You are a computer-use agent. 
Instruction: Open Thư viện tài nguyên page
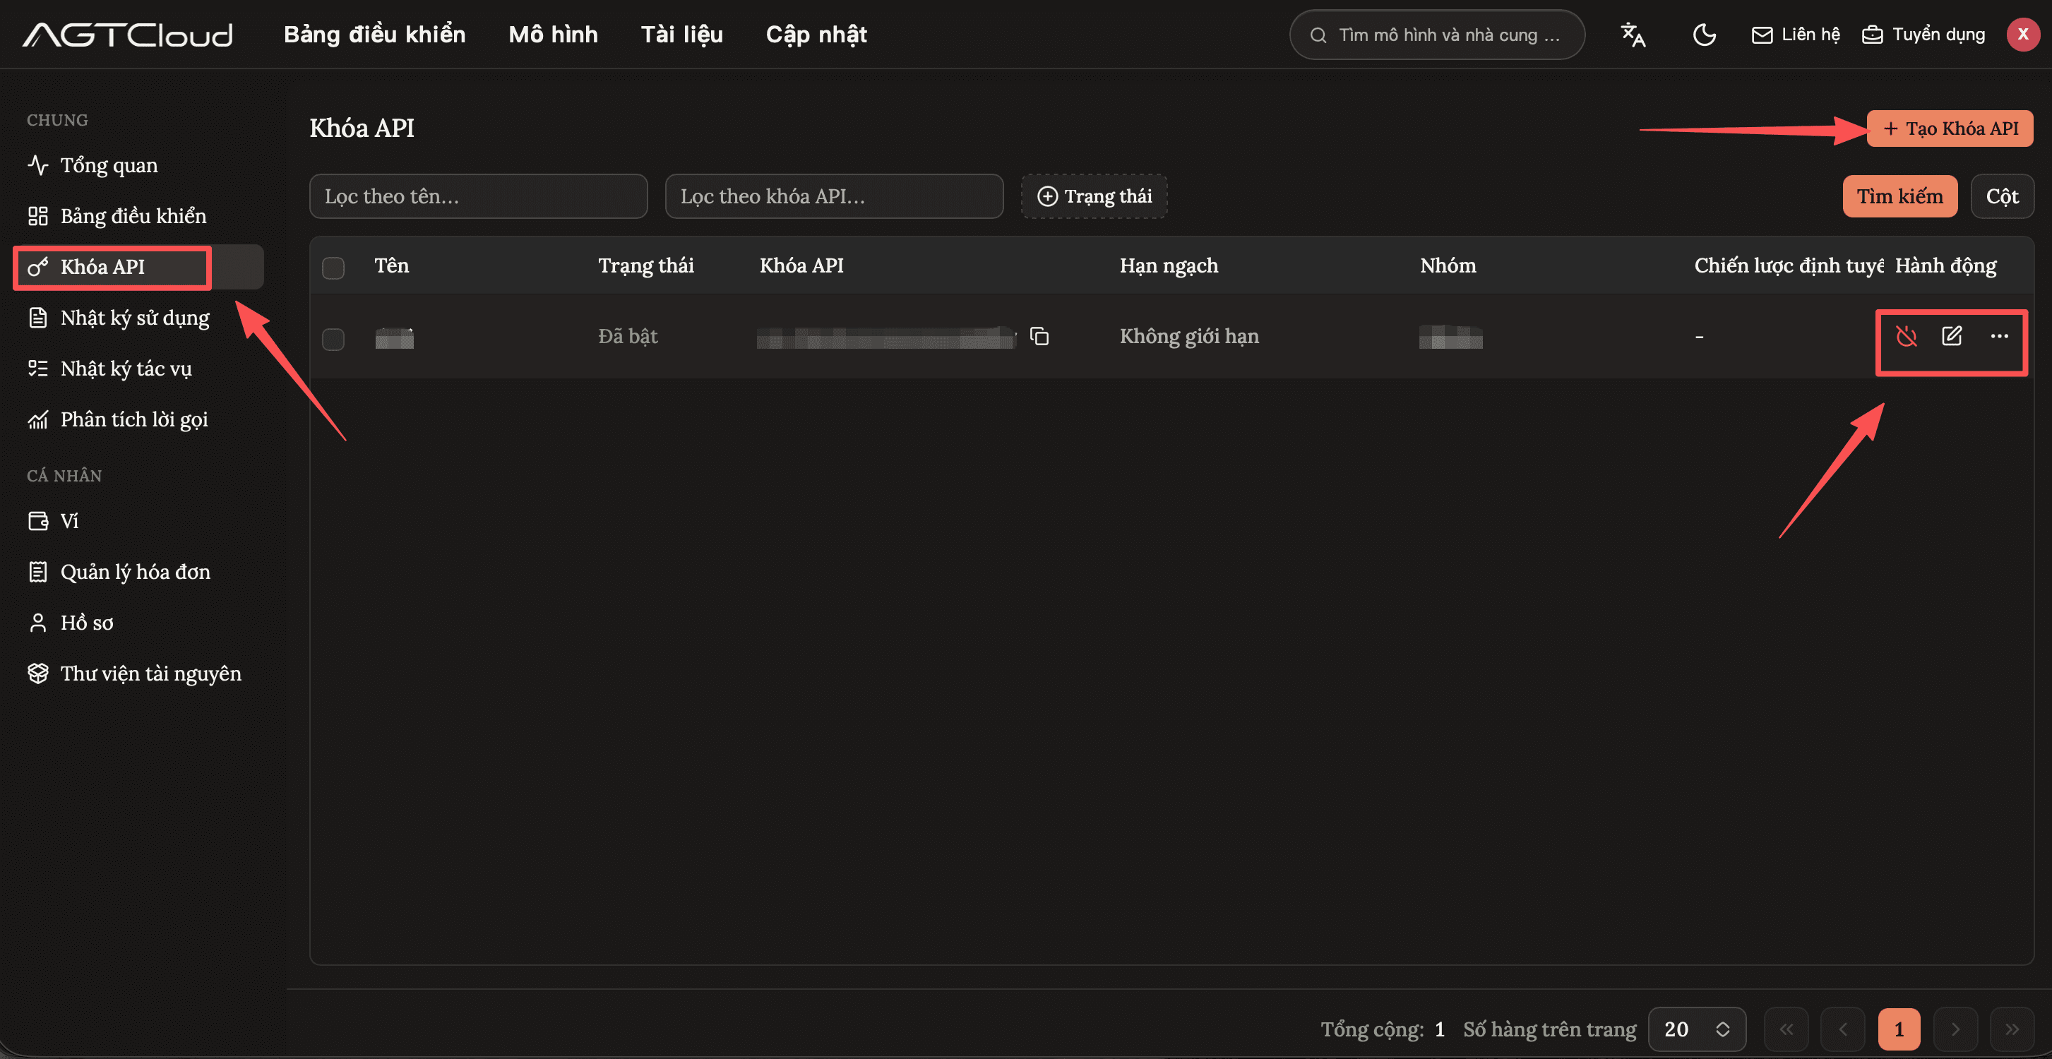tap(135, 674)
